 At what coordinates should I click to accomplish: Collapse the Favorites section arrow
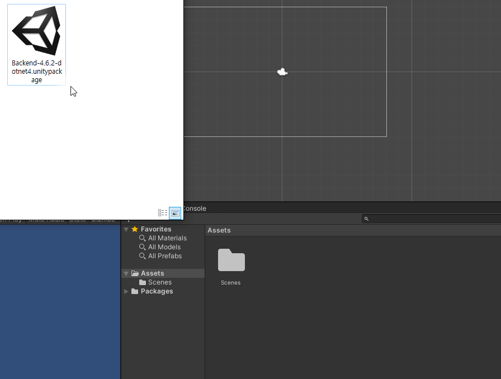[x=126, y=229]
